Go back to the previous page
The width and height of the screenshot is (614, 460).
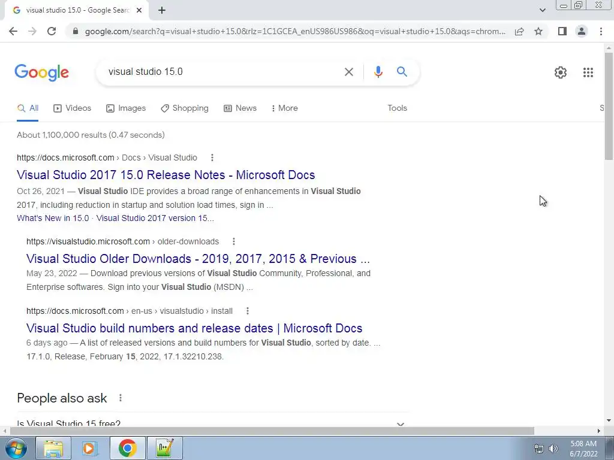pyautogui.click(x=13, y=31)
